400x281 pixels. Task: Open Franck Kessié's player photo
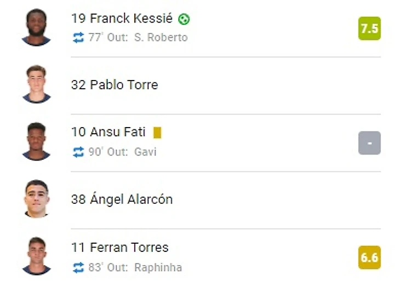tap(36, 27)
